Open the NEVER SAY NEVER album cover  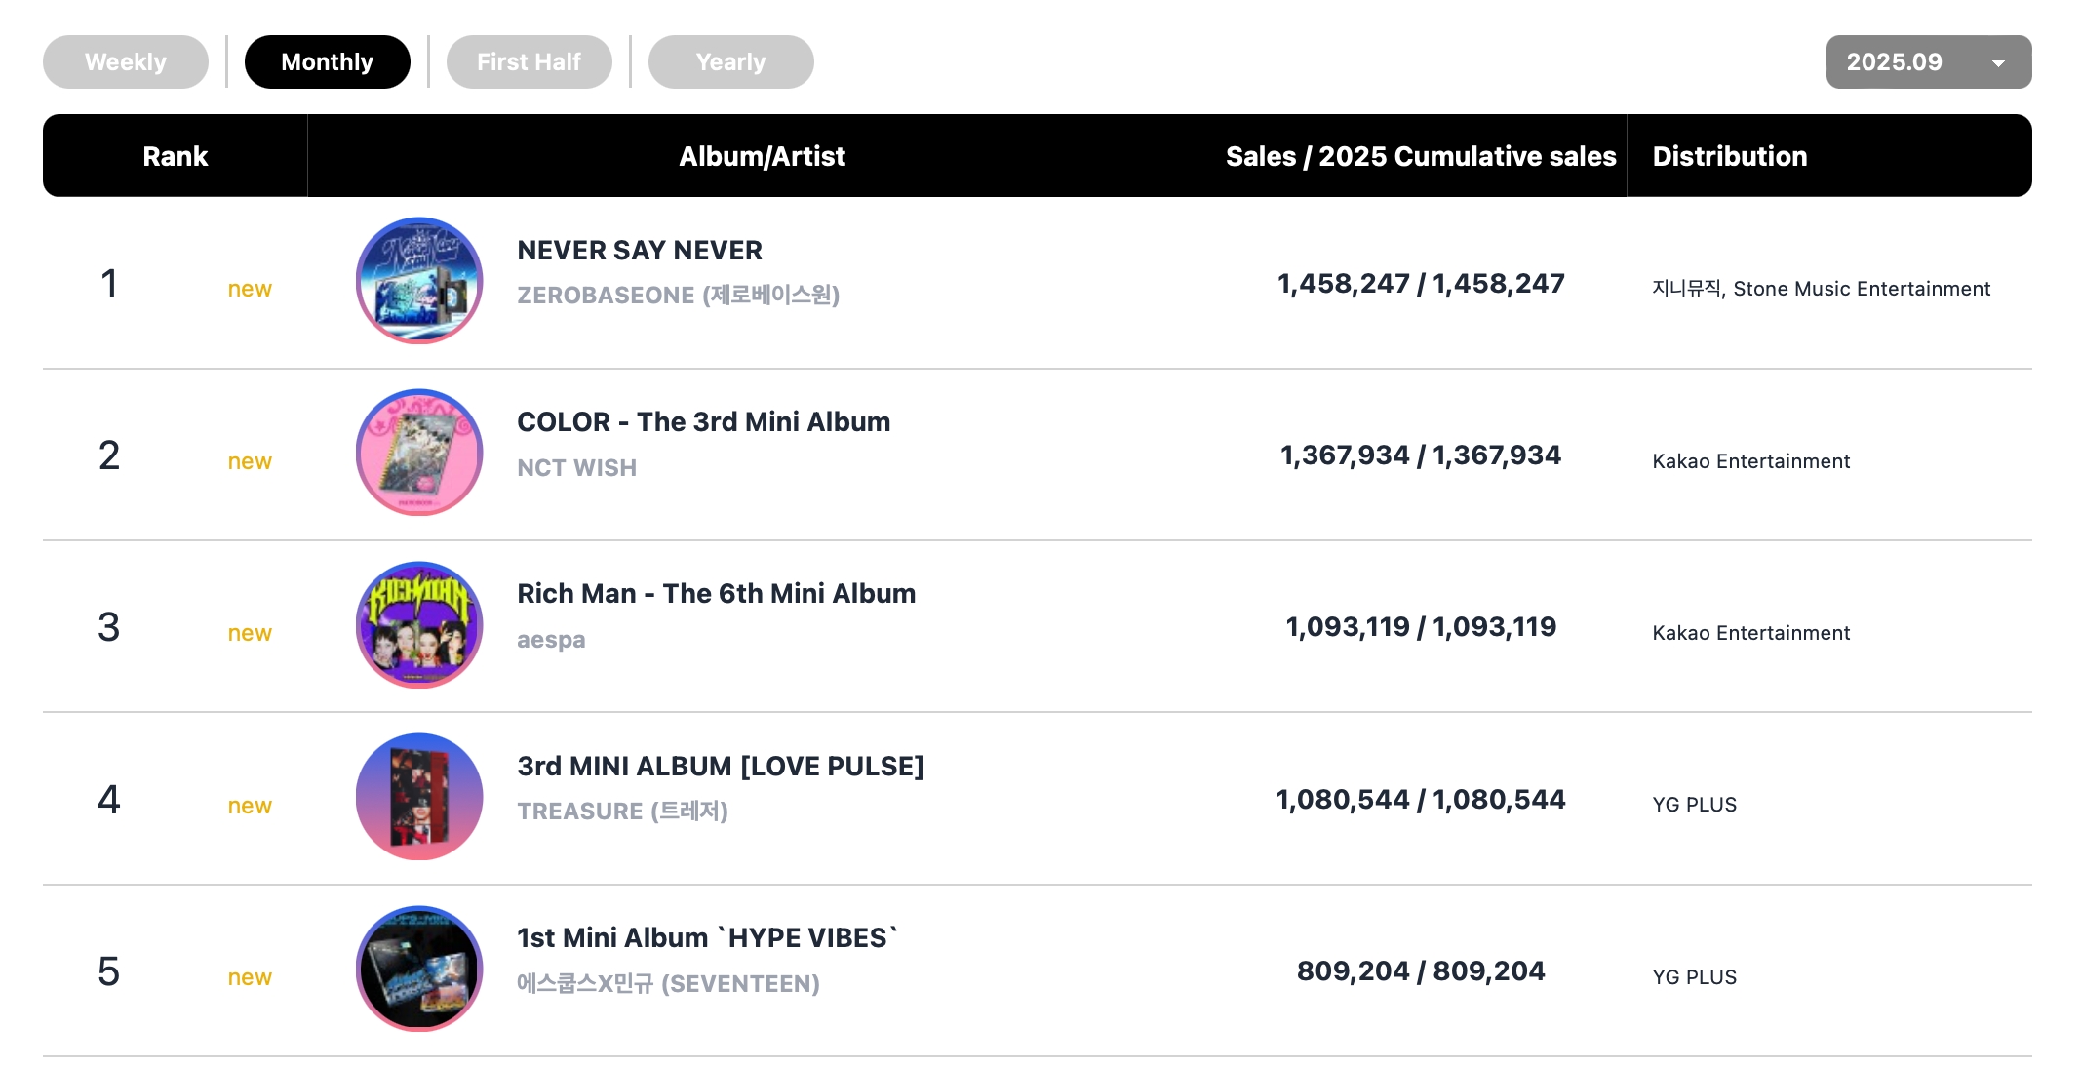click(419, 281)
